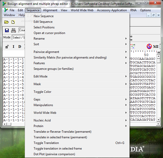Click the vertical scrollbar thumb
163x158 pixels.
click(x=158, y=61)
